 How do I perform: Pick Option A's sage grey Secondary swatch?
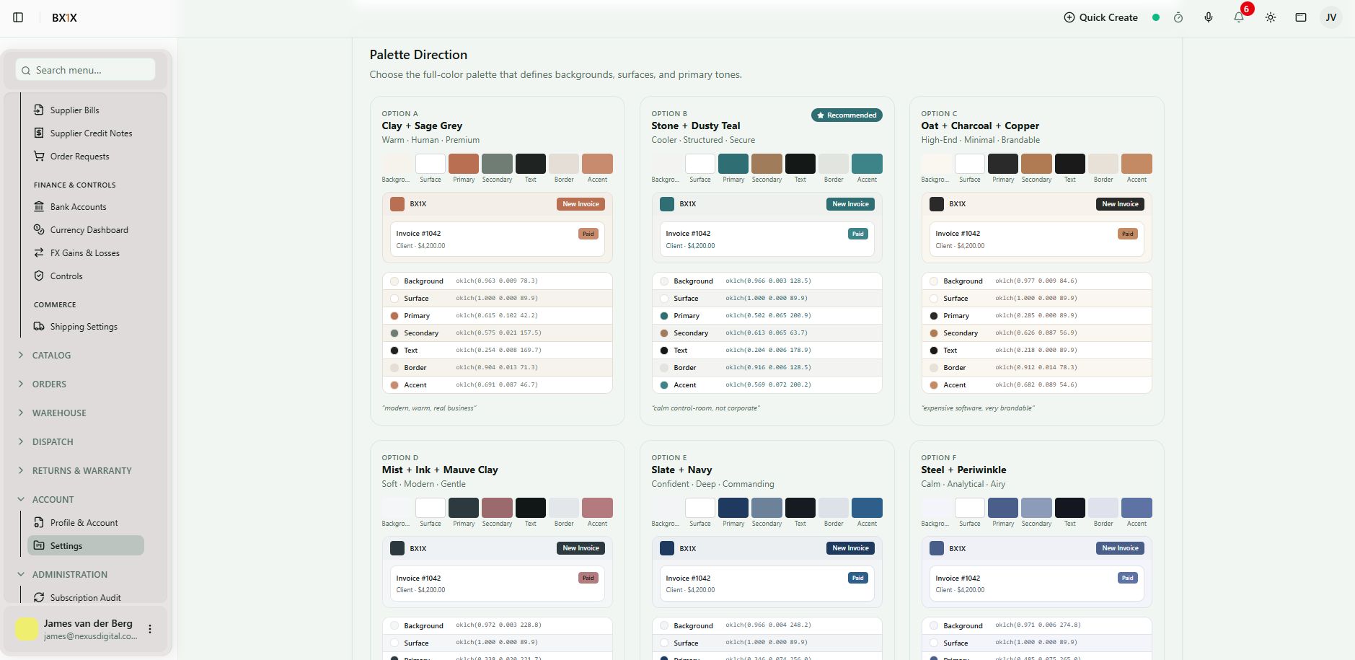pos(497,164)
